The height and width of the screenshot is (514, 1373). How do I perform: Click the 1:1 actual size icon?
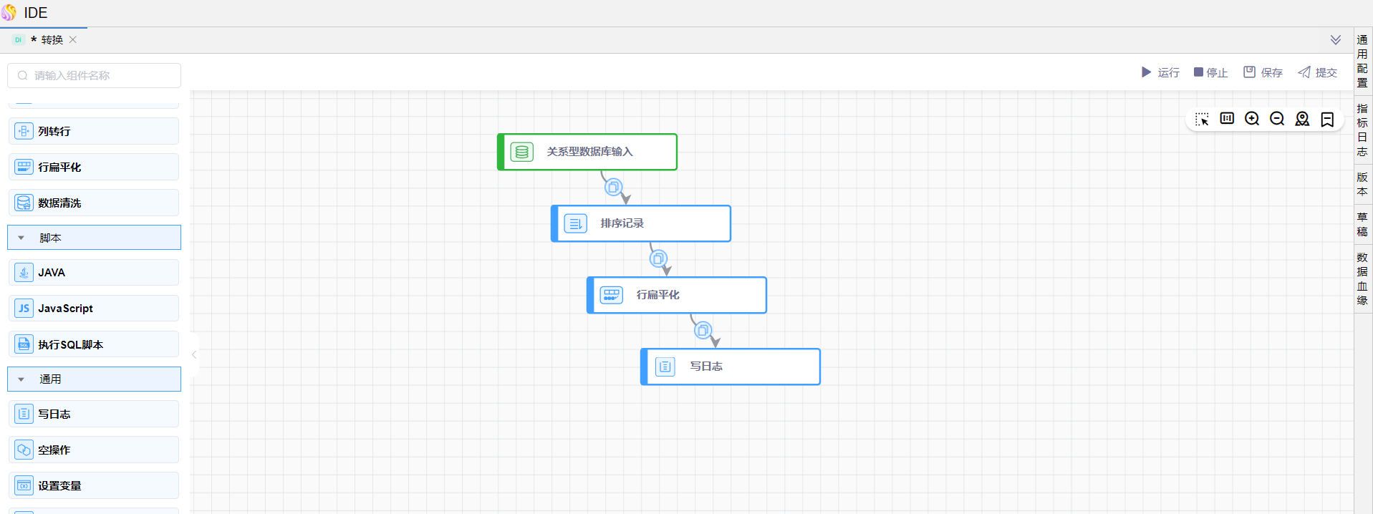click(x=1227, y=119)
